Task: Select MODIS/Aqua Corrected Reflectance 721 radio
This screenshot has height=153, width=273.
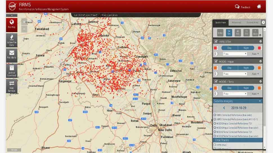Action: (215, 124)
